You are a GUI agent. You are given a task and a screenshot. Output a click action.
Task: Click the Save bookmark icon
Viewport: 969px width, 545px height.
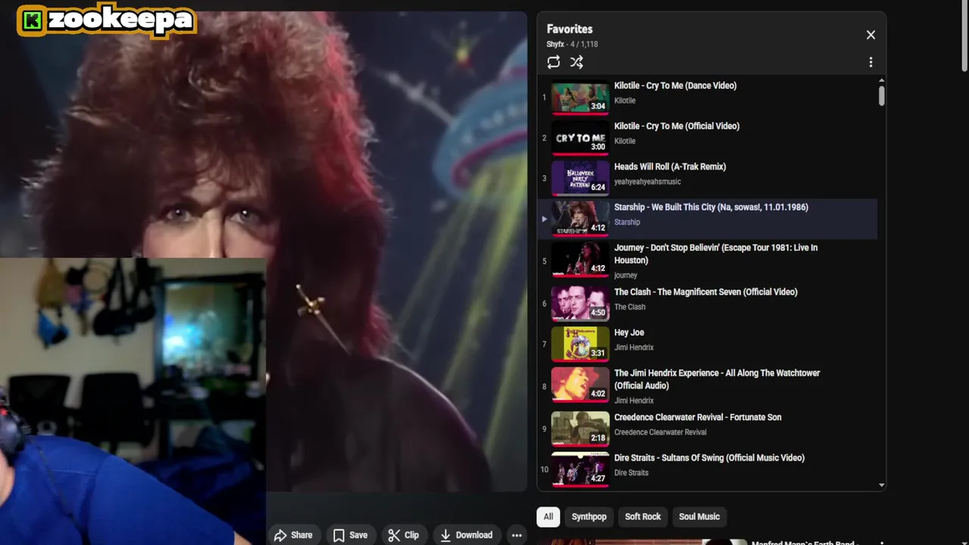pos(339,535)
